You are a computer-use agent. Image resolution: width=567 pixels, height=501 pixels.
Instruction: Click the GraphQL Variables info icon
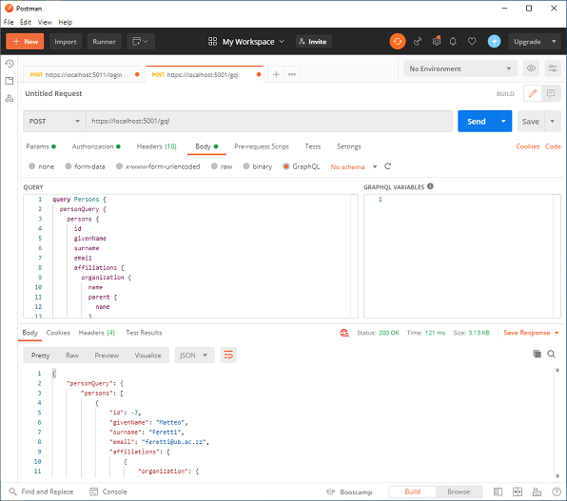coord(430,186)
